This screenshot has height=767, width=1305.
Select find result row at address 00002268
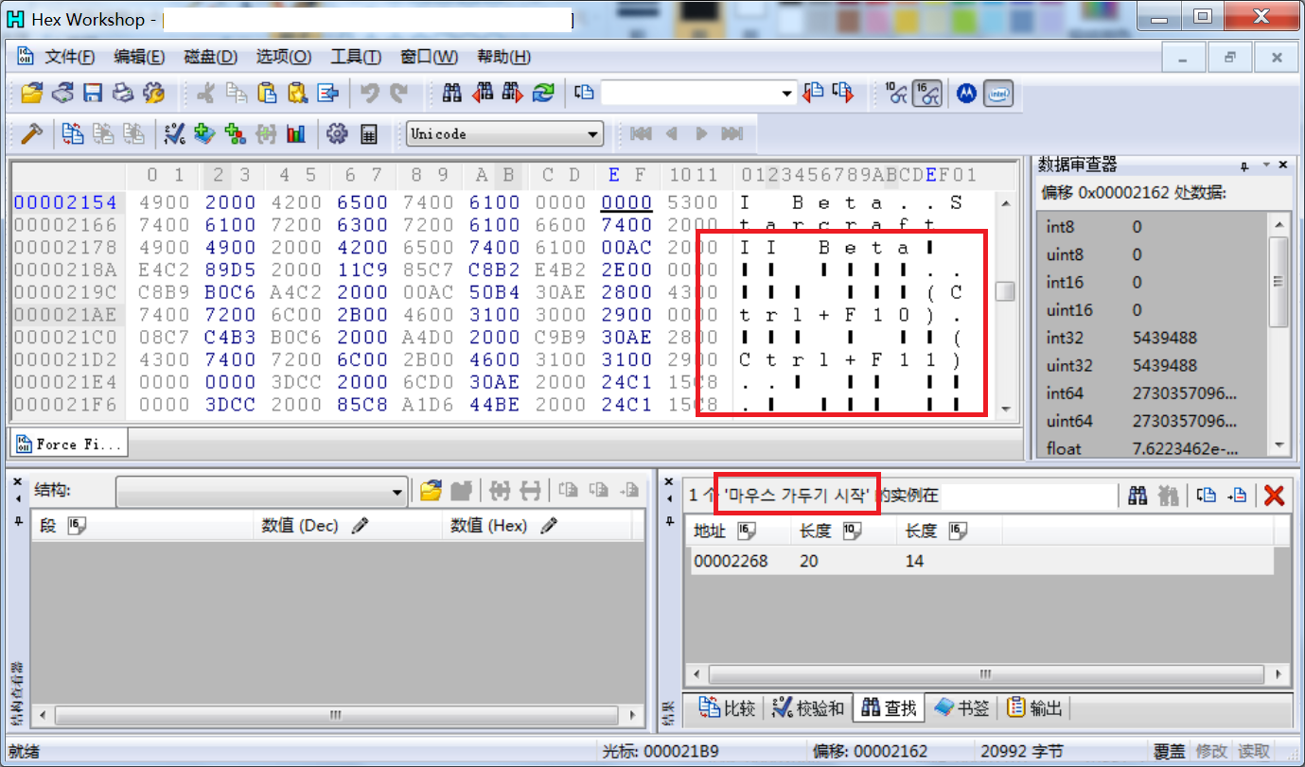(979, 561)
